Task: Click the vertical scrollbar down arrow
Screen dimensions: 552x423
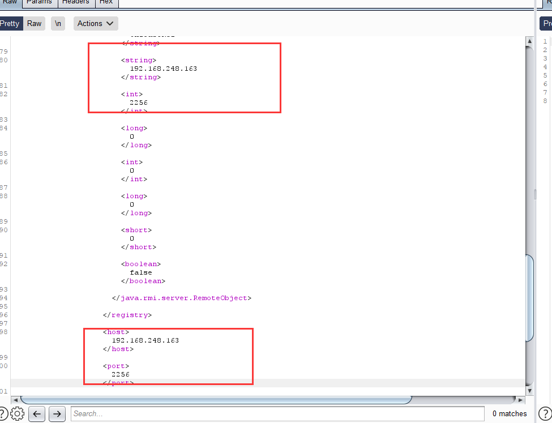Action: point(529,391)
